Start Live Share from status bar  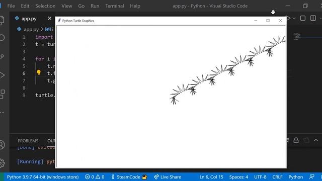(168, 177)
